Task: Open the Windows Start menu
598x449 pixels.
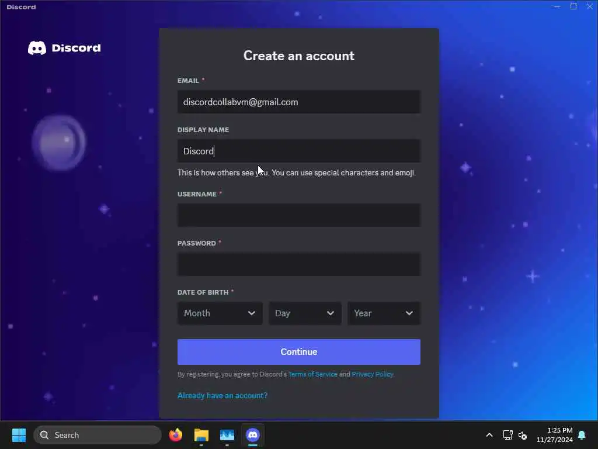Action: point(19,435)
